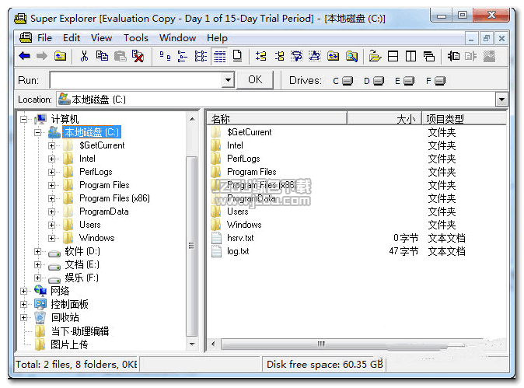This screenshot has height=388, width=524.
Task: Open the Edit menu
Action: pos(72,38)
